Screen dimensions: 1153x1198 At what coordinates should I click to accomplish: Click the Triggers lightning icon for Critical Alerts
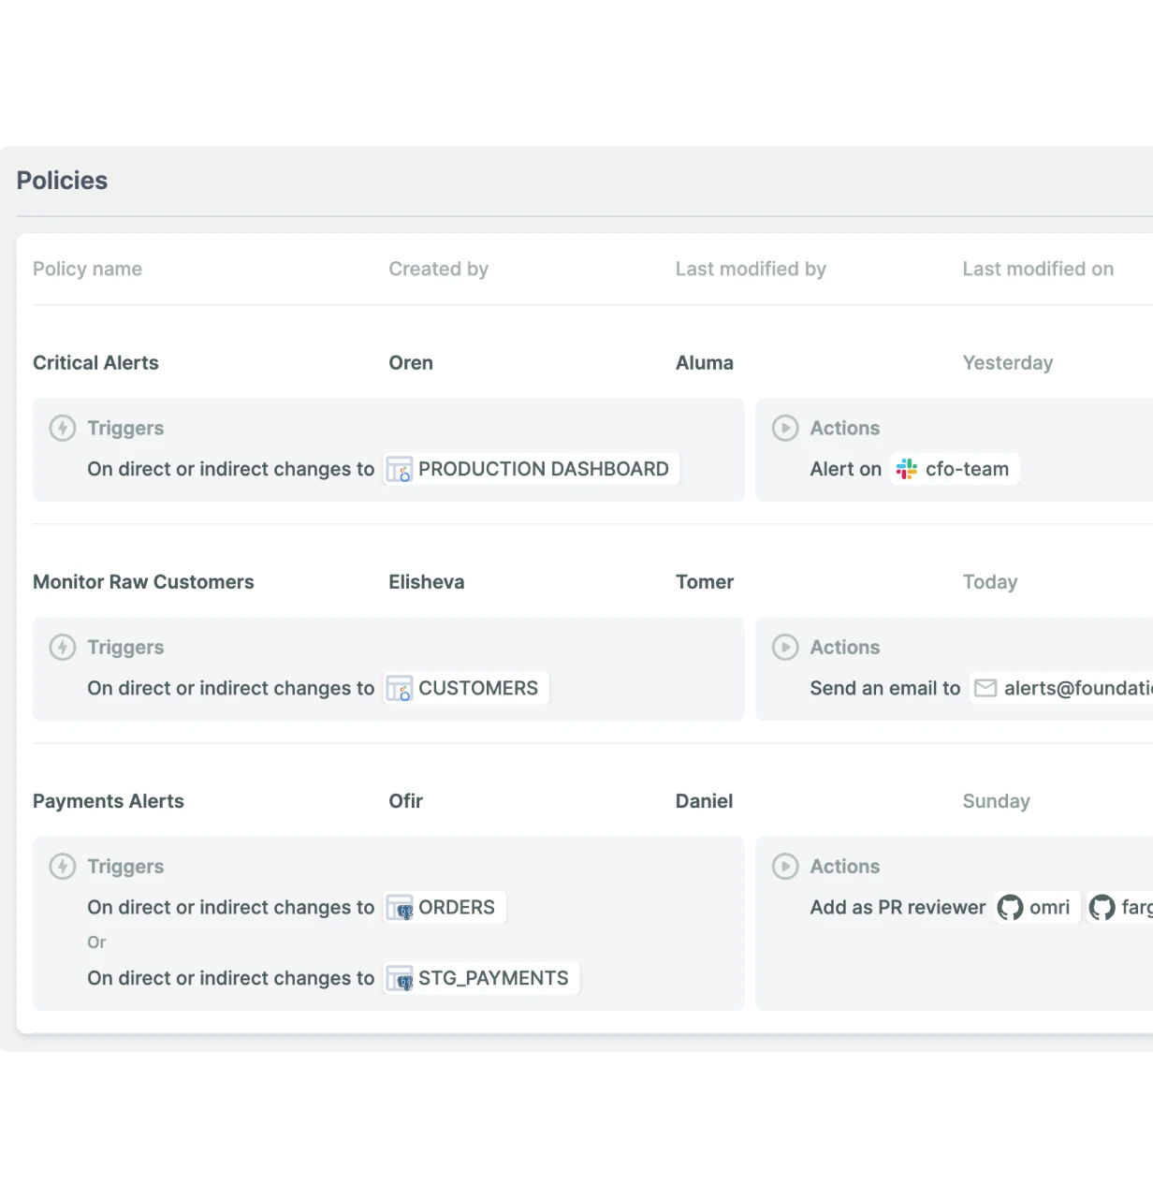click(62, 428)
